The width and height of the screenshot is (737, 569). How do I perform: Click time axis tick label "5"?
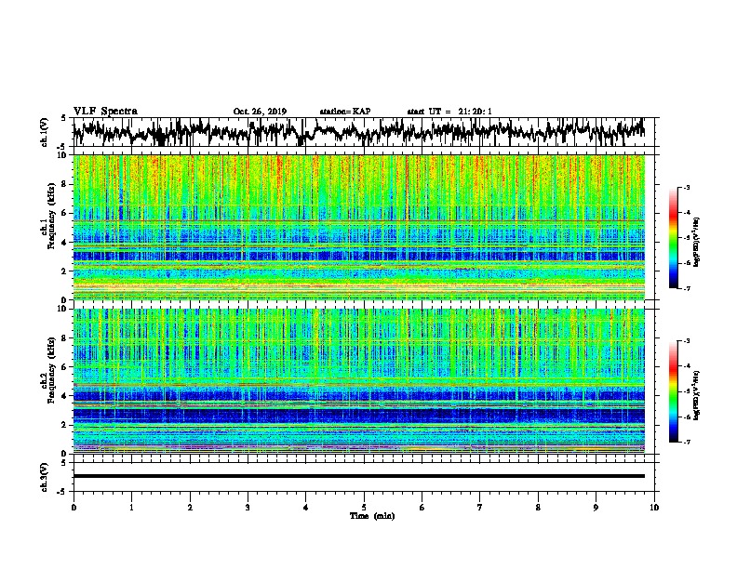[x=364, y=507]
